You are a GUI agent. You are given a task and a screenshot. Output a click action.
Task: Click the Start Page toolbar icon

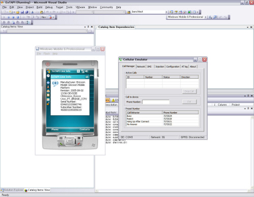tap(189, 12)
